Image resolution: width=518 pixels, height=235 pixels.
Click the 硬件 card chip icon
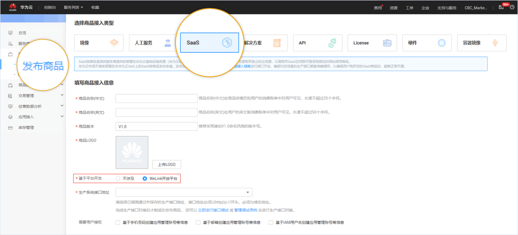pos(442,43)
